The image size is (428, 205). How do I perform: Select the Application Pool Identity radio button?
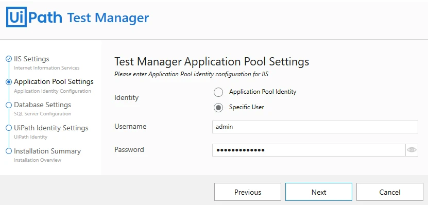pyautogui.click(x=218, y=92)
